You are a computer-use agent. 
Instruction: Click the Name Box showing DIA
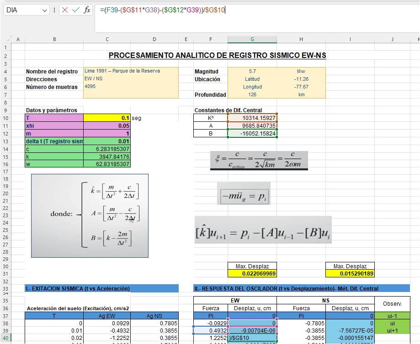point(26,10)
